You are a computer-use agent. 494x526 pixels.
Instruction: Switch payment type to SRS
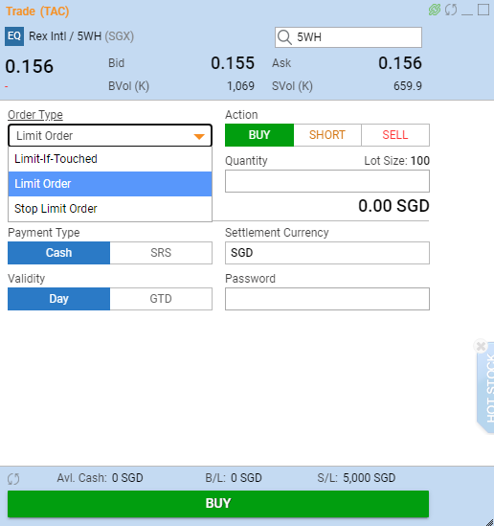pyautogui.click(x=161, y=253)
